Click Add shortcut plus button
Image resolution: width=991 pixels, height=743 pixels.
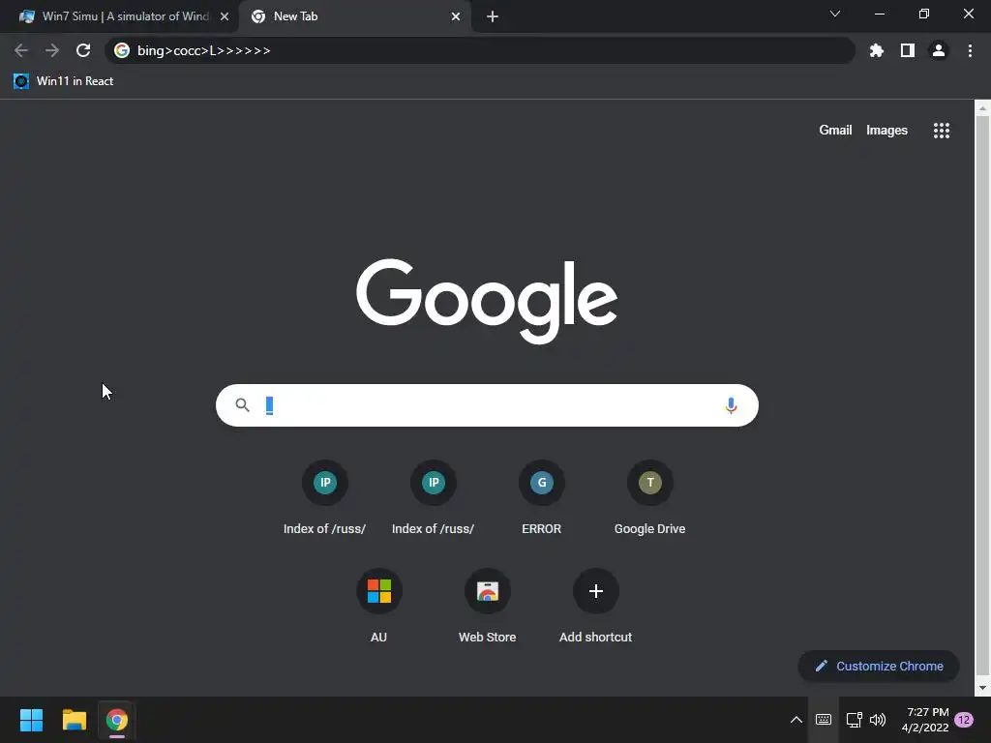coord(596,591)
